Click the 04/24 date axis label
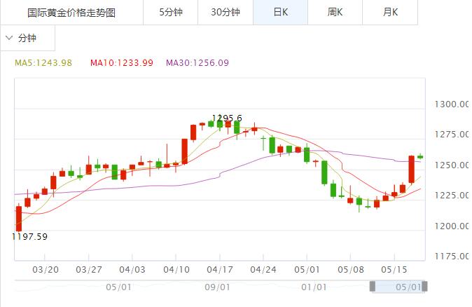 [x=263, y=269]
